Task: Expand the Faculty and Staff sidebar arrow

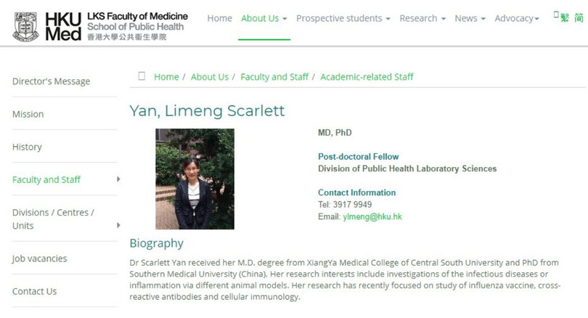Action: [118, 179]
